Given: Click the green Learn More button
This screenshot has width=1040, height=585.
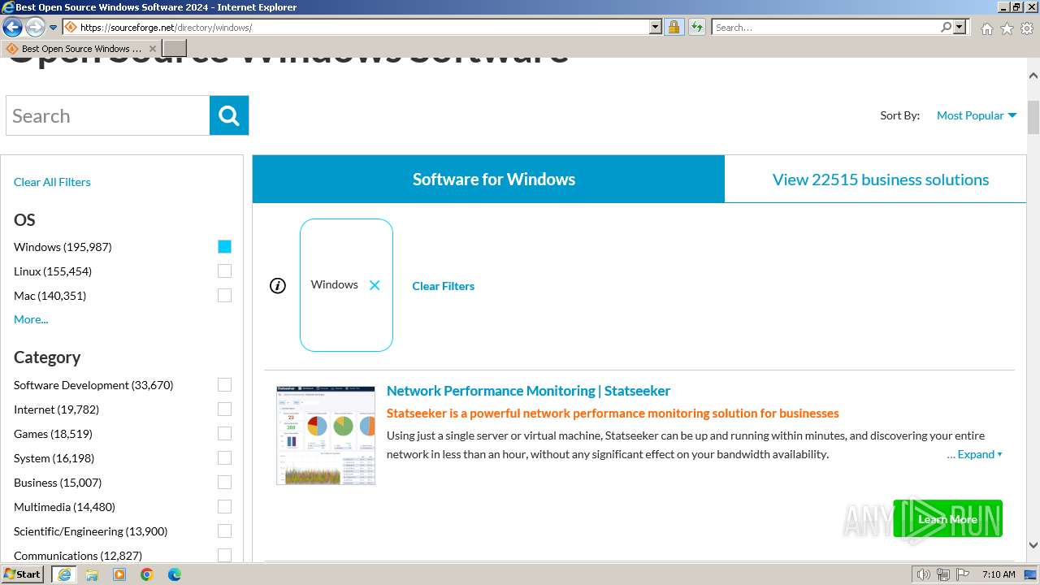Looking at the screenshot, I should pyautogui.click(x=947, y=518).
